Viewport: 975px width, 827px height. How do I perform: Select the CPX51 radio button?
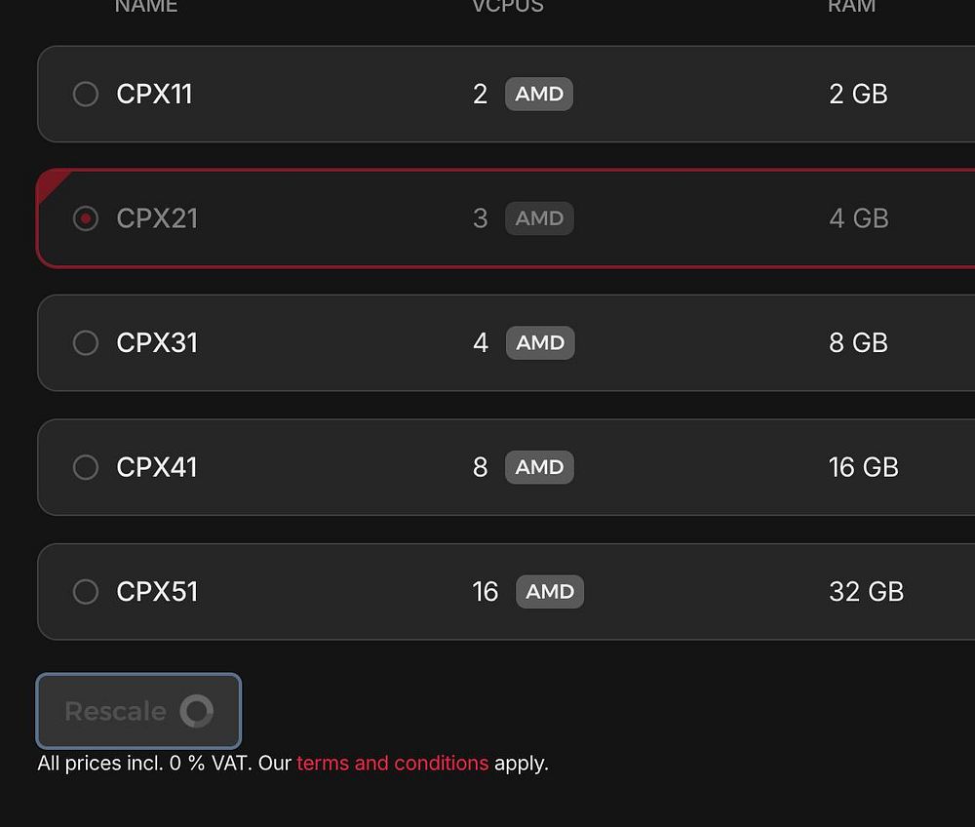pyautogui.click(x=86, y=591)
